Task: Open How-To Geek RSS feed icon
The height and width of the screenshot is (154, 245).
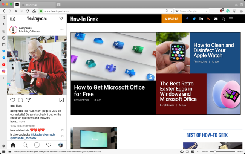Action: pyautogui.click(x=208, y=19)
